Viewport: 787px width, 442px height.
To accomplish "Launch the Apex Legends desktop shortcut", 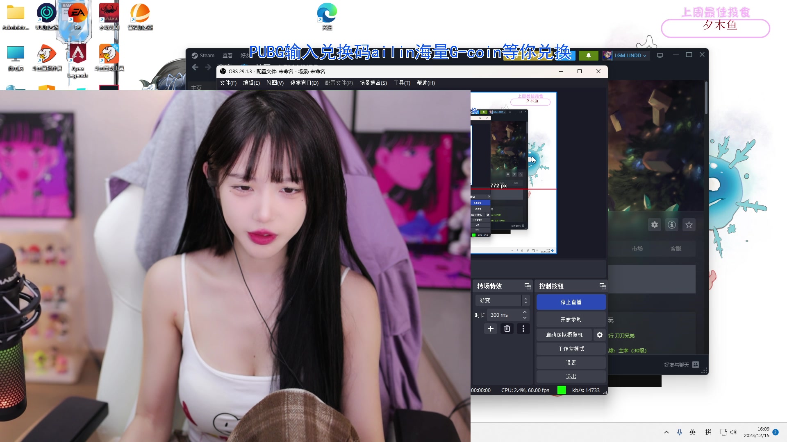I will tap(77, 61).
